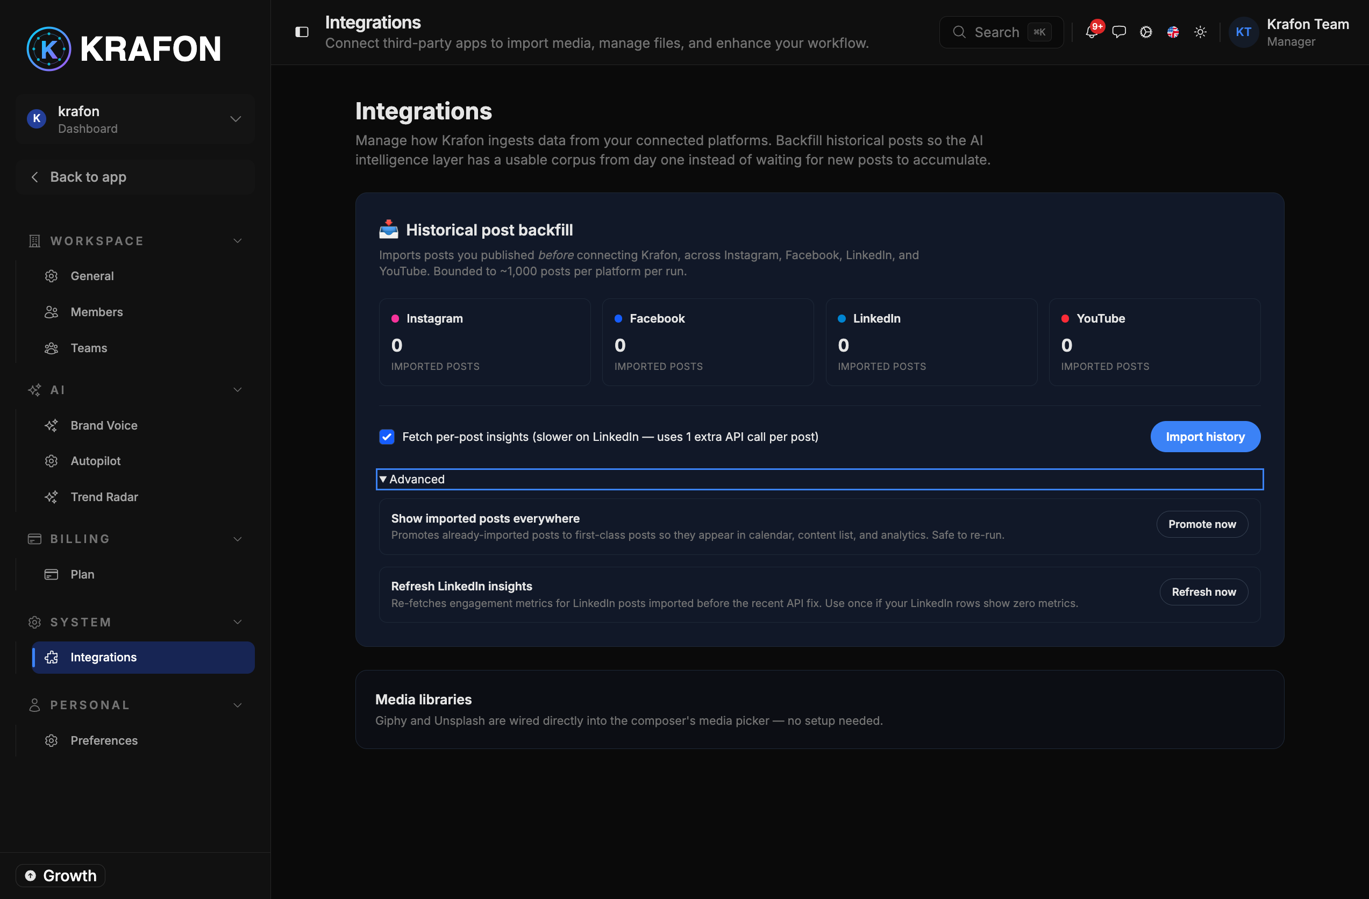
Task: Click Back to app link
Action: pos(135,177)
